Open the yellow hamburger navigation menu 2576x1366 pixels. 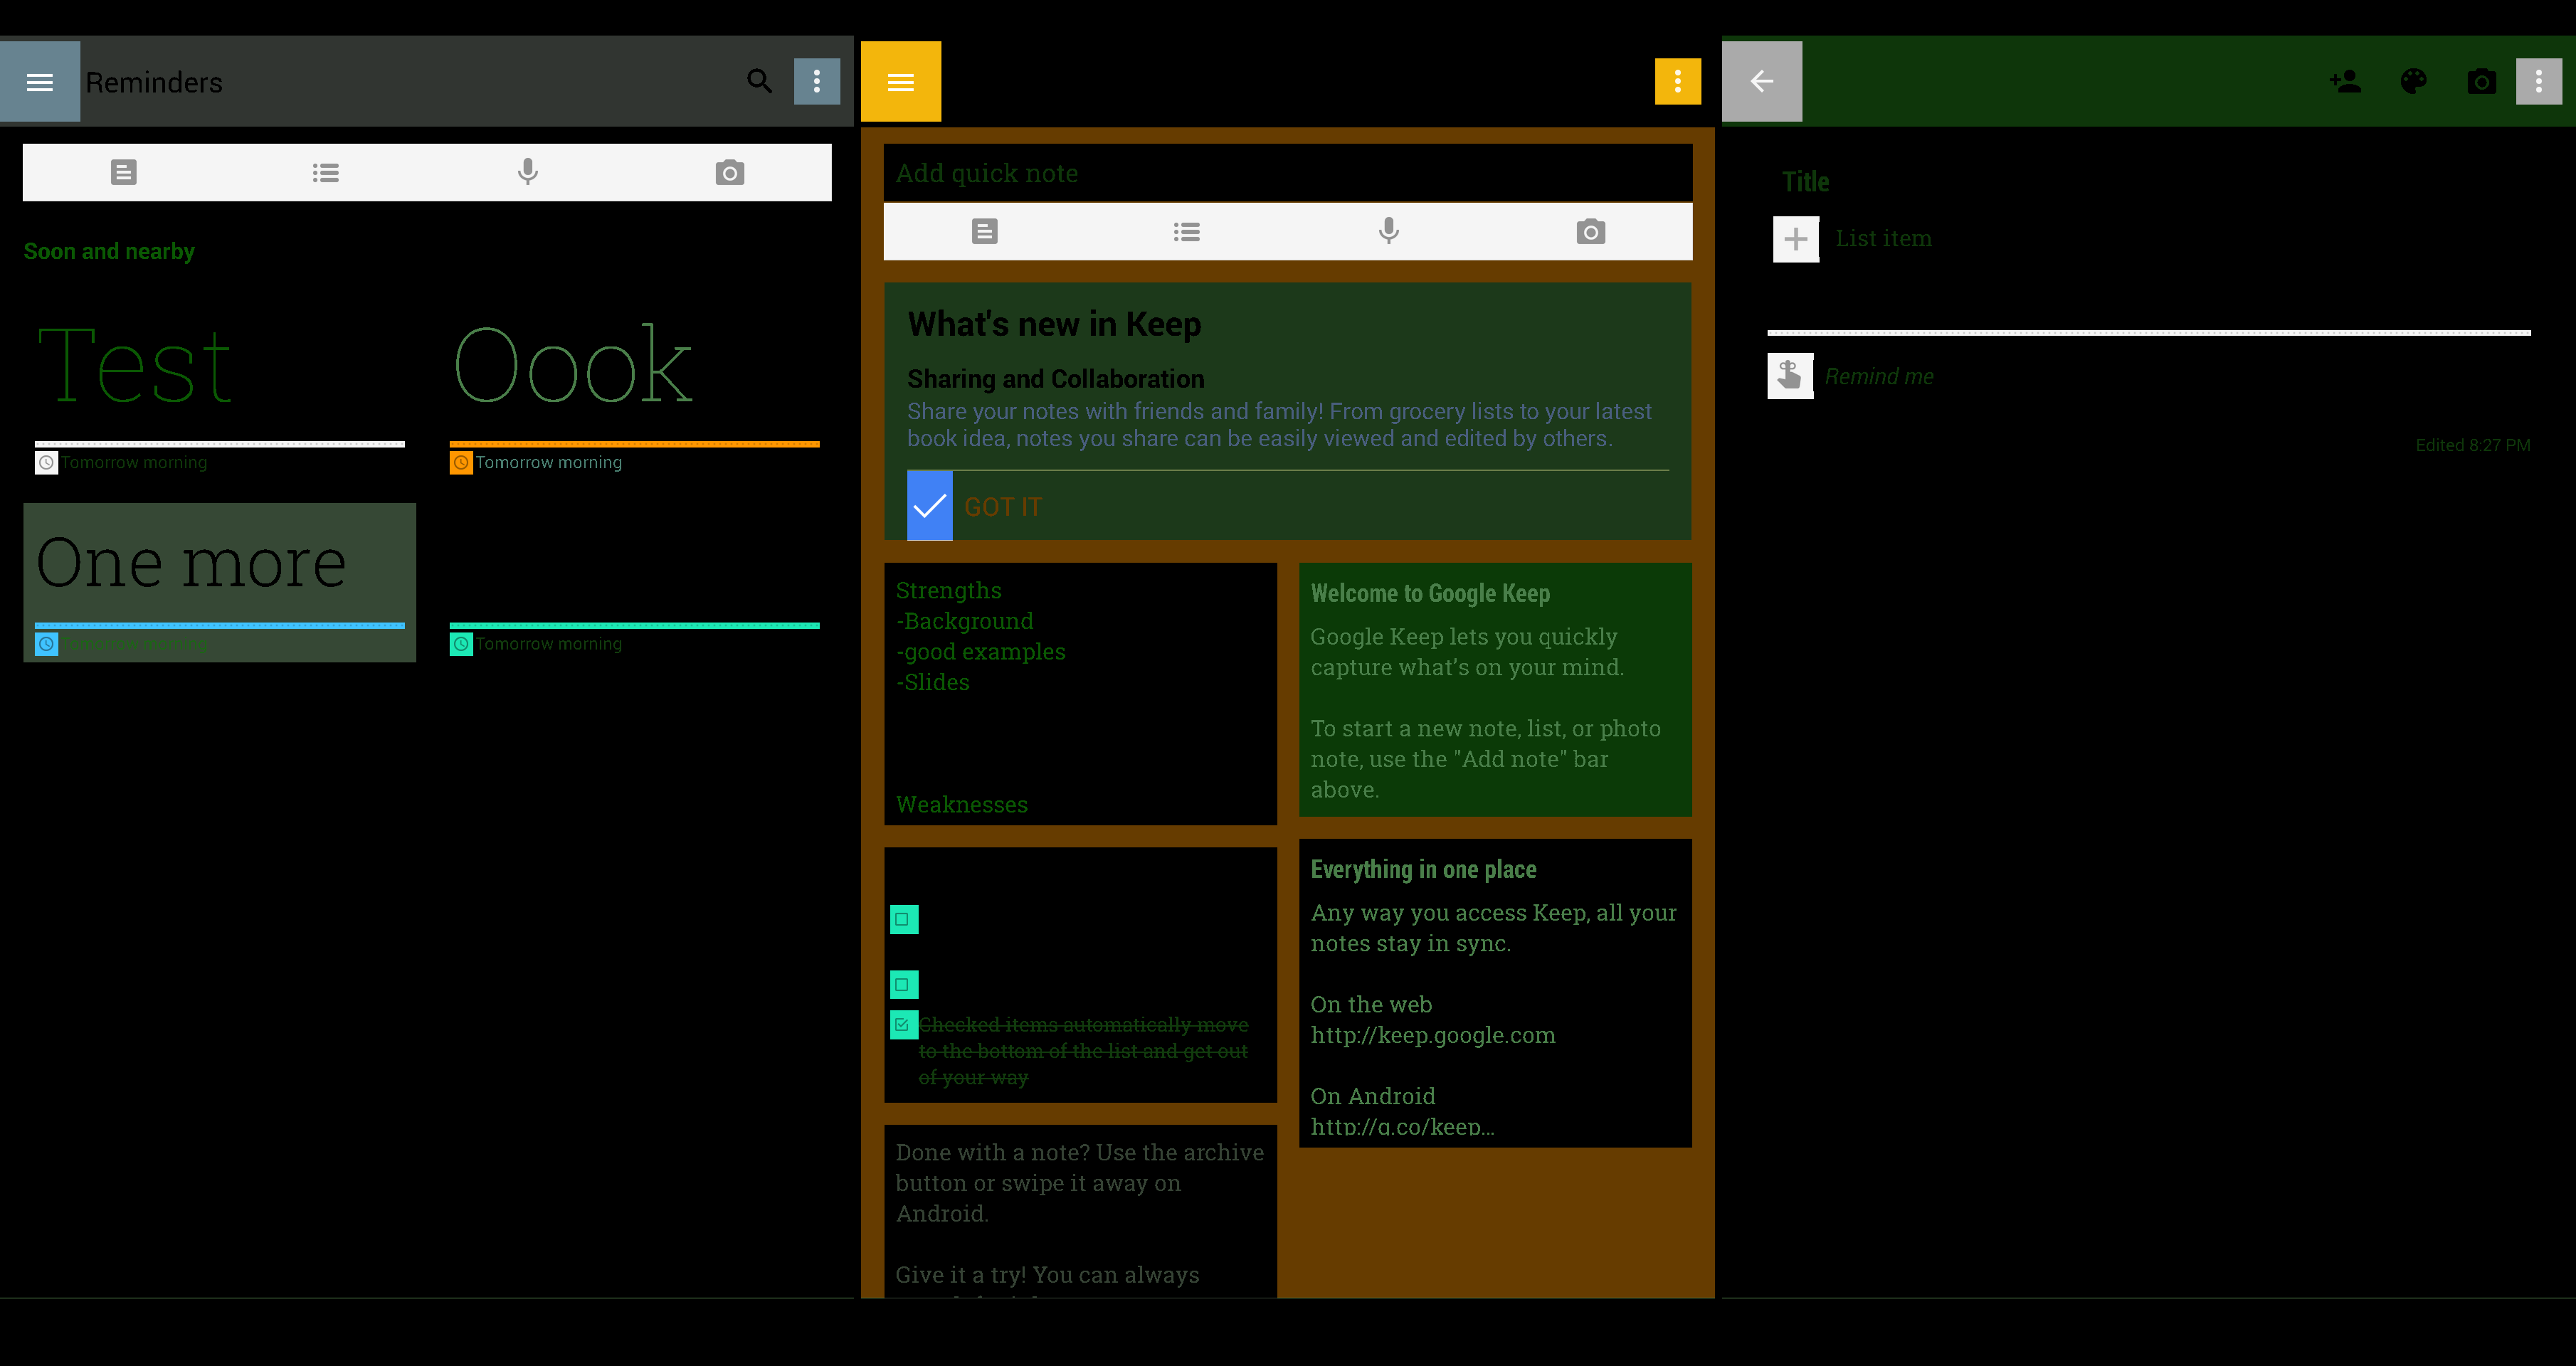[900, 82]
